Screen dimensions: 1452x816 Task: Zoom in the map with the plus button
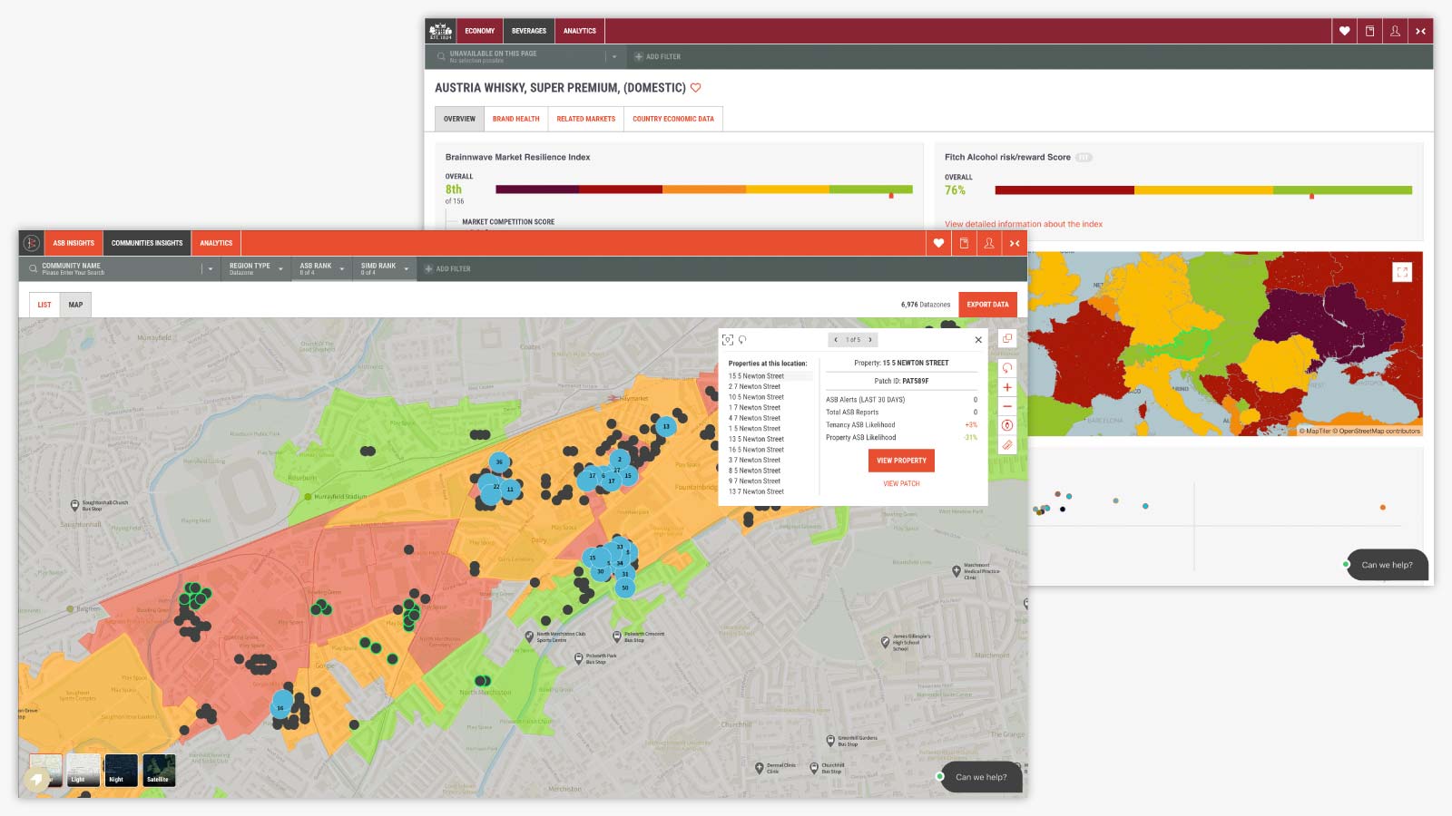tap(1007, 387)
